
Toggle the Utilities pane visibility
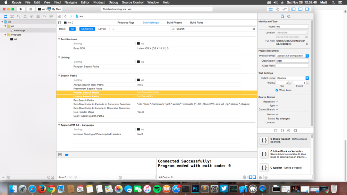coord(307,9)
